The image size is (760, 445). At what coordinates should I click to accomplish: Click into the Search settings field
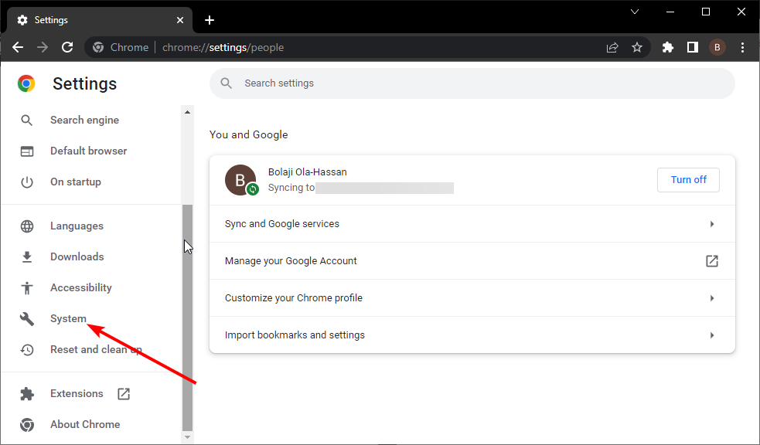pos(472,83)
